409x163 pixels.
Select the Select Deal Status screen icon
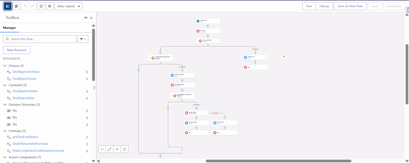pos(172,75)
